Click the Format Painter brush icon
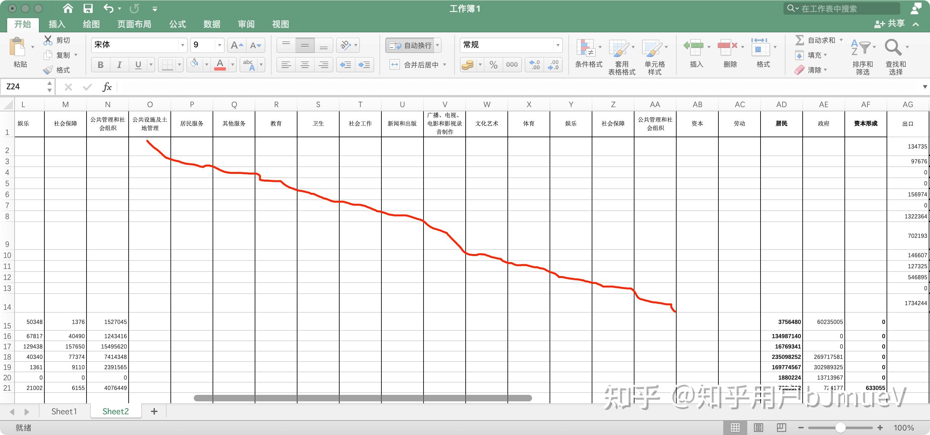Viewport: 930px width, 435px height. (48, 70)
